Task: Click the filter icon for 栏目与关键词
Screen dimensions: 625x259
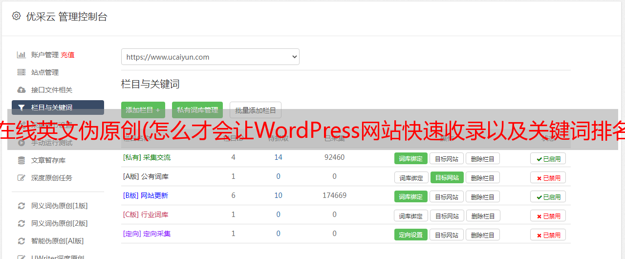Action: tap(22, 108)
